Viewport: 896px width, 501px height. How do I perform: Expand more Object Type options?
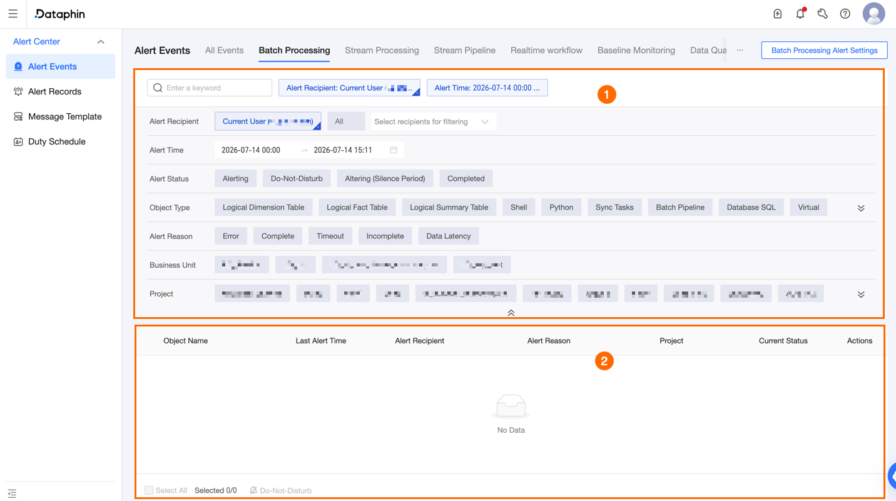[861, 208]
